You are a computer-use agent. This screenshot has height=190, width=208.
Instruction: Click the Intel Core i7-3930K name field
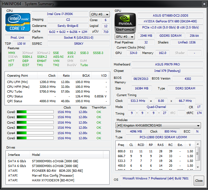tap(60, 14)
